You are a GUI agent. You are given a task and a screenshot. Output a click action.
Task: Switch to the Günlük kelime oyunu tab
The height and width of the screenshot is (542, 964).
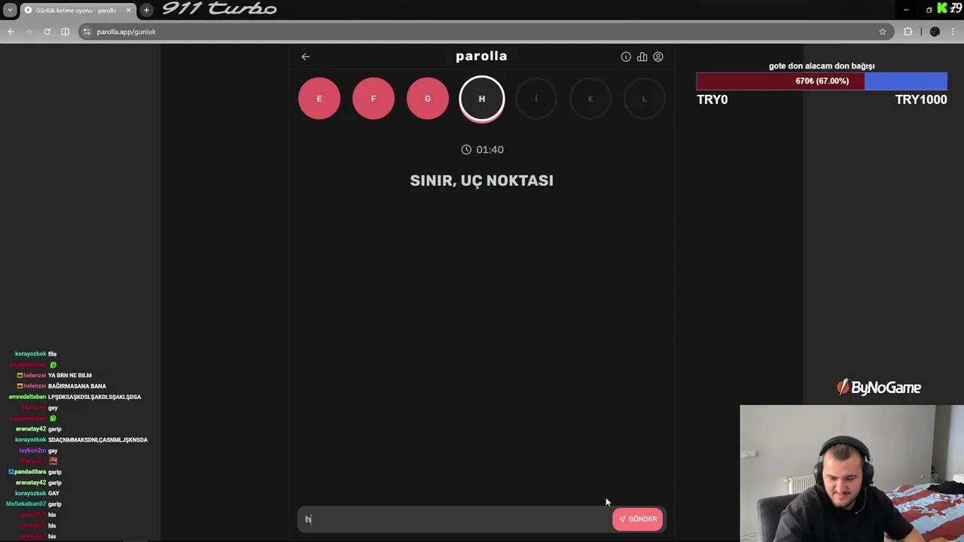(75, 11)
